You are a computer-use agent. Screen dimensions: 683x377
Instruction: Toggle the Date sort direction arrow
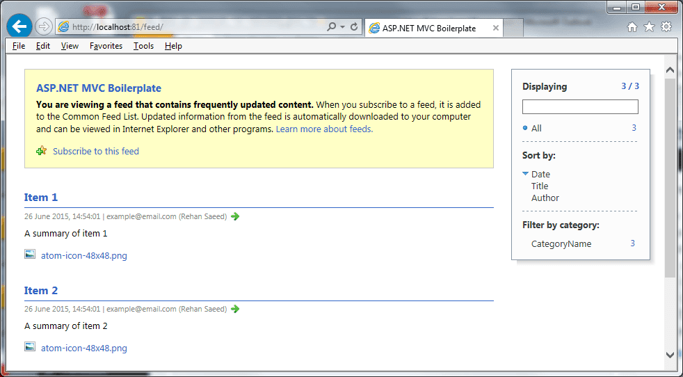[x=525, y=173]
